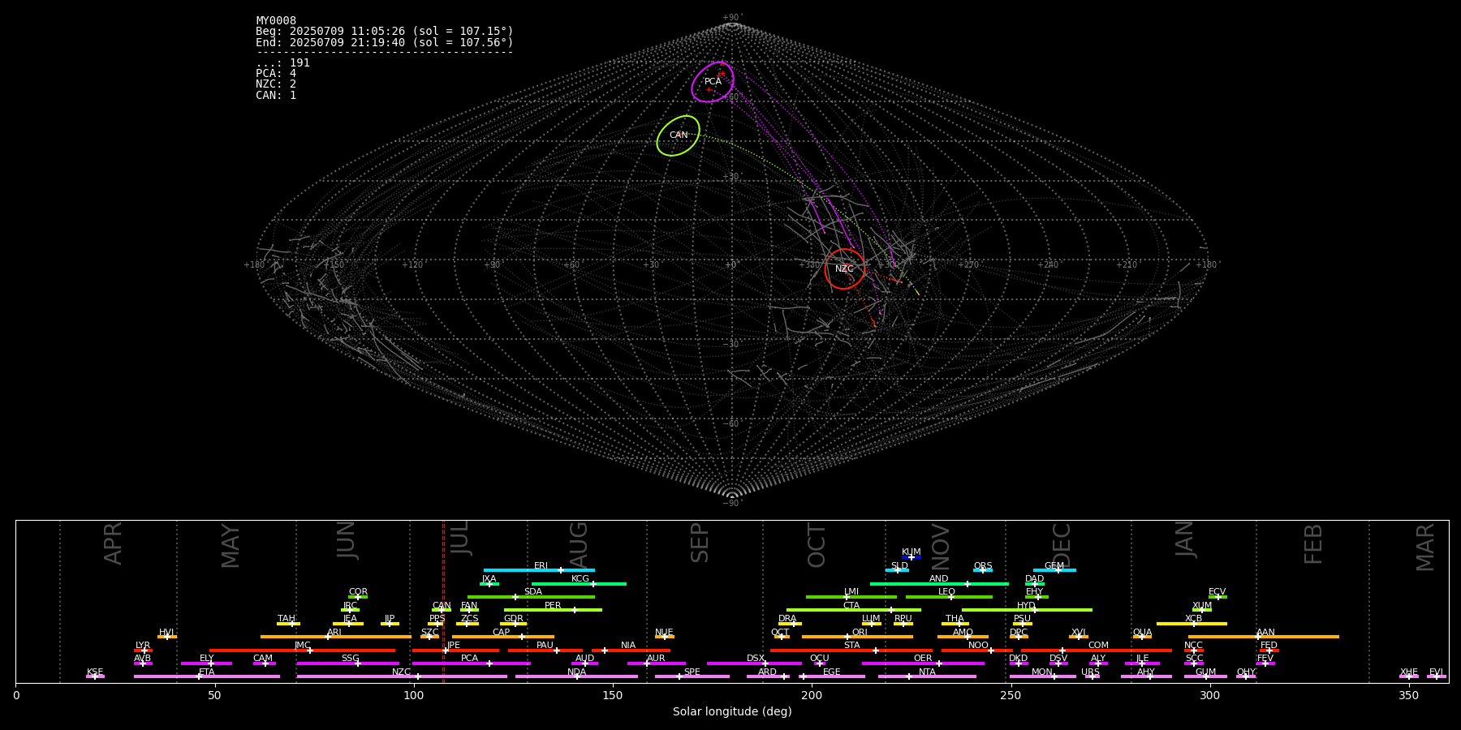Click the SSG shower bar
1461x730 pixels.
pyautogui.click(x=348, y=663)
